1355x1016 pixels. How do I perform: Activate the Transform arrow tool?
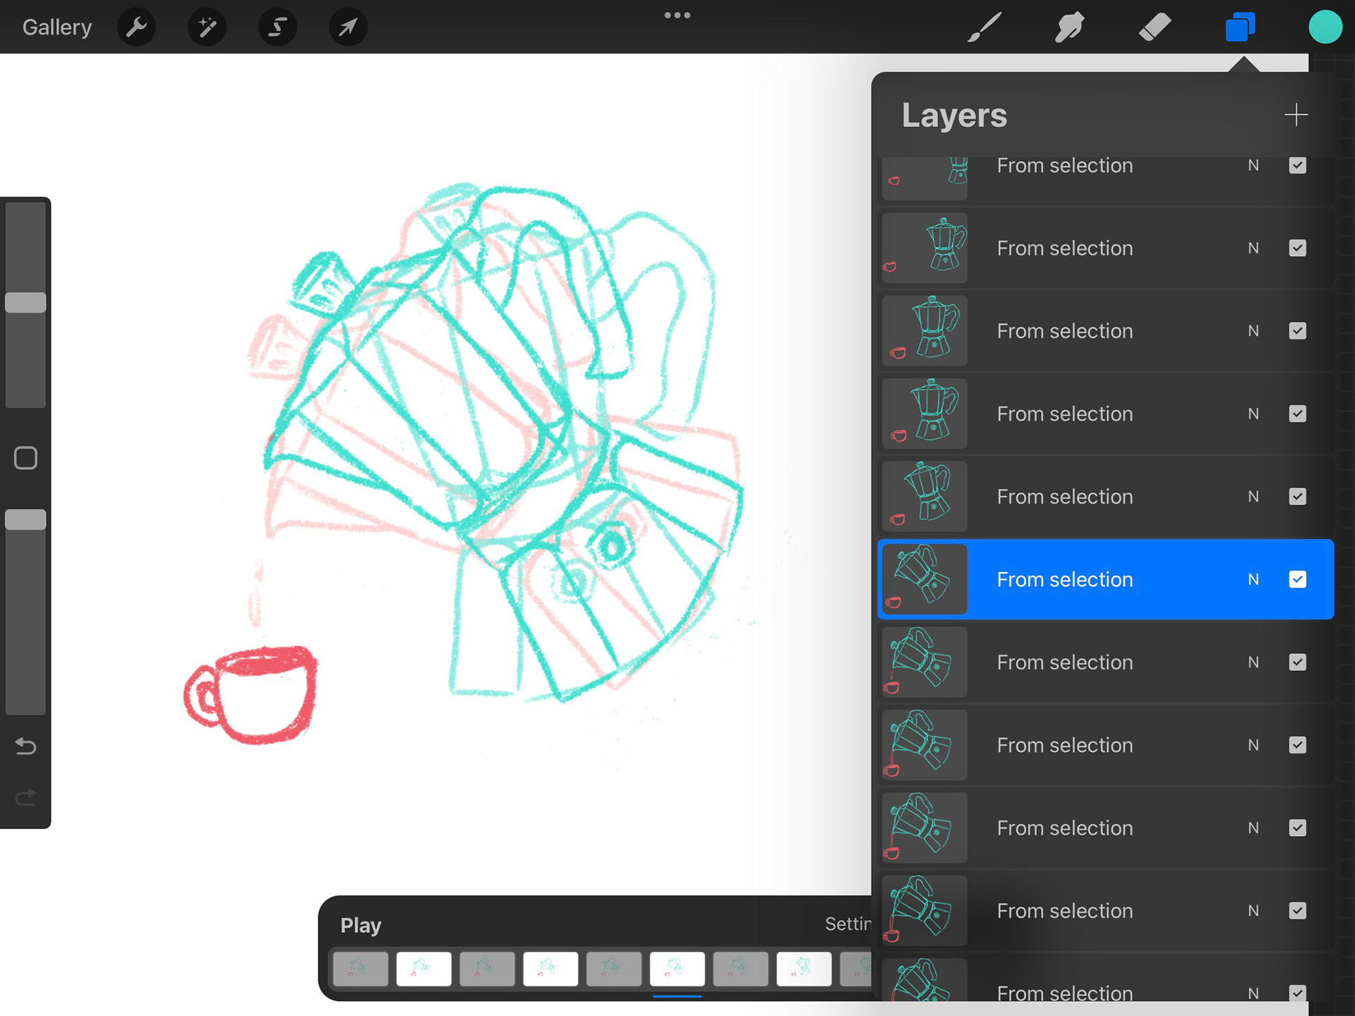(x=348, y=28)
